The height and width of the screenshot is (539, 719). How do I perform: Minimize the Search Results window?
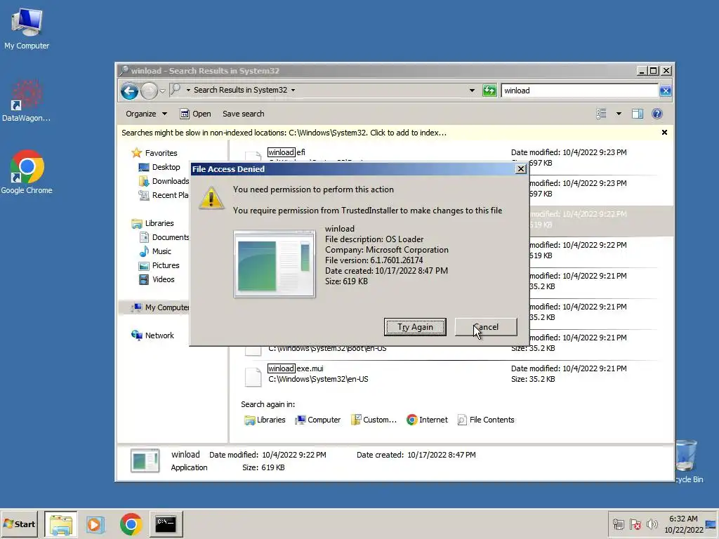point(642,71)
